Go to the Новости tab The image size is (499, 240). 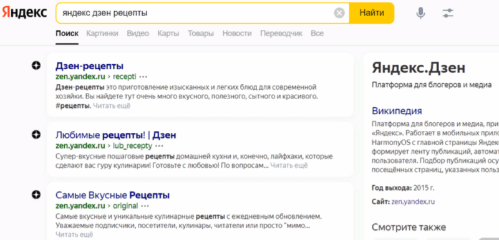[x=237, y=34]
